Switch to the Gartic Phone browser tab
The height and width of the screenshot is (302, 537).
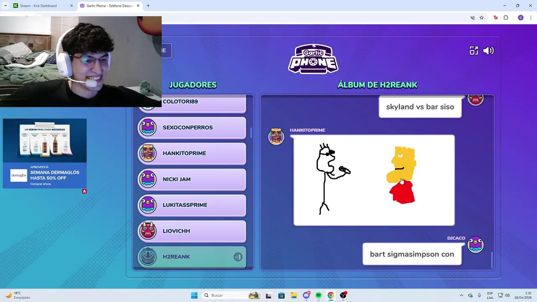pyautogui.click(x=109, y=6)
